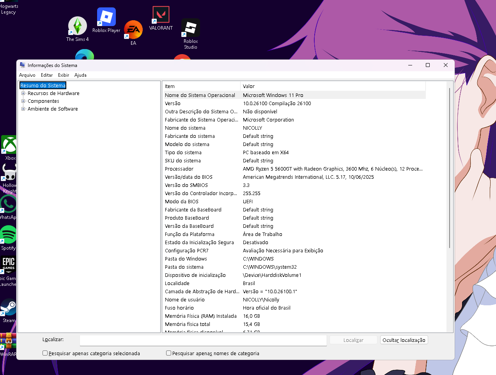The height and width of the screenshot is (375, 496).
Task: Open the EA app desktop icon
Action: [133, 30]
